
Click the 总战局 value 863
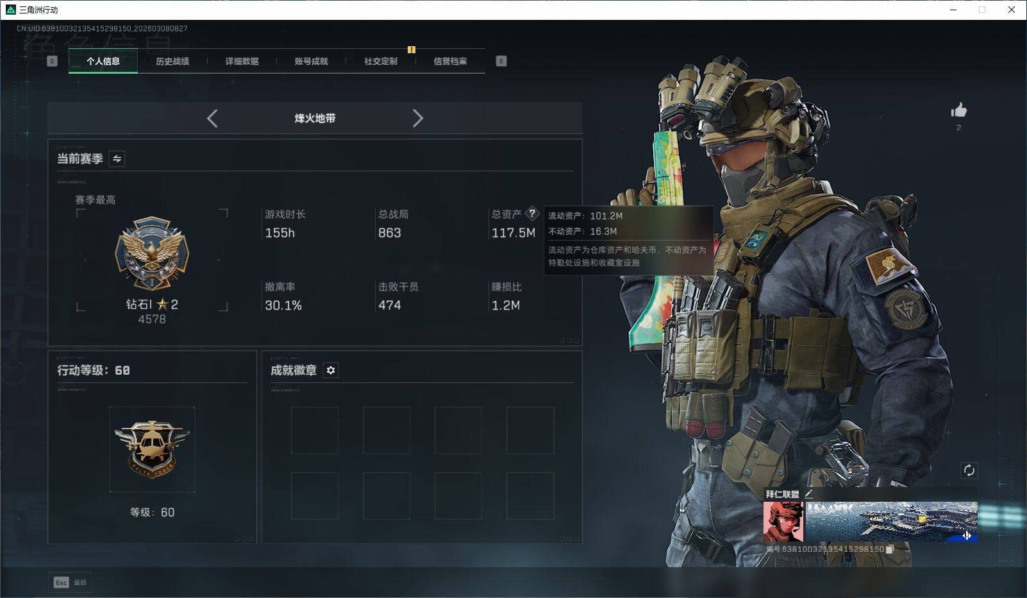coord(390,233)
